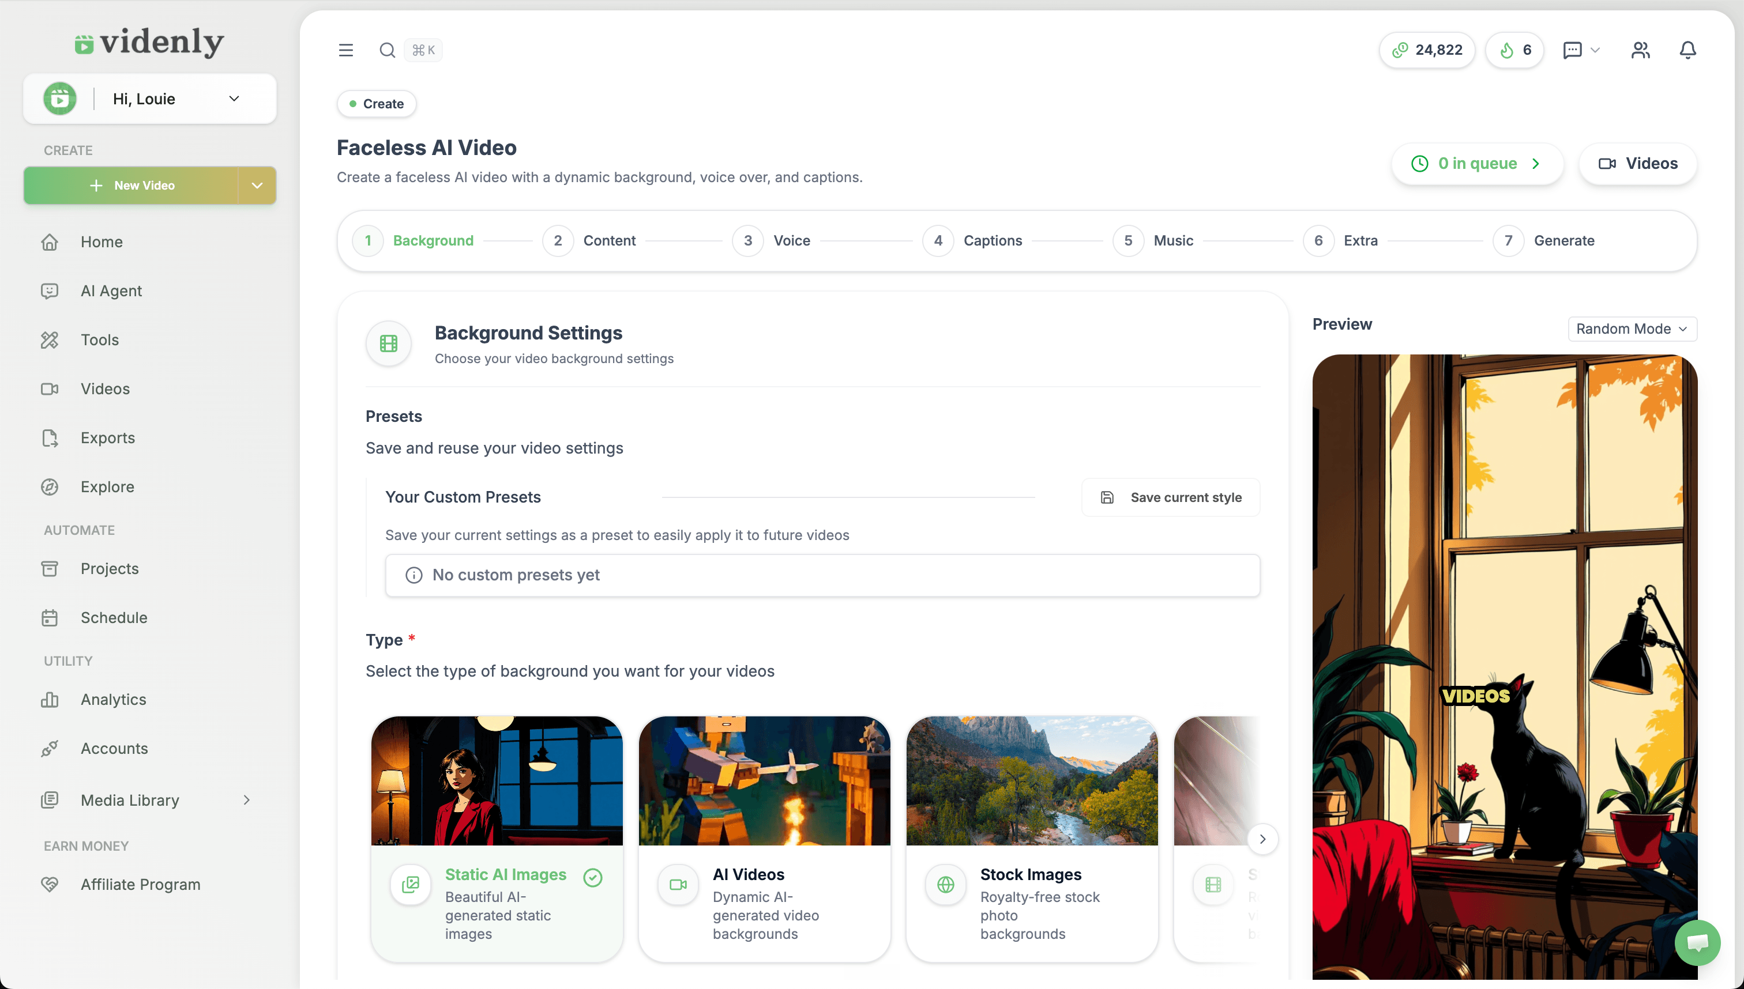Open the Schedule sidebar label

tap(114, 617)
